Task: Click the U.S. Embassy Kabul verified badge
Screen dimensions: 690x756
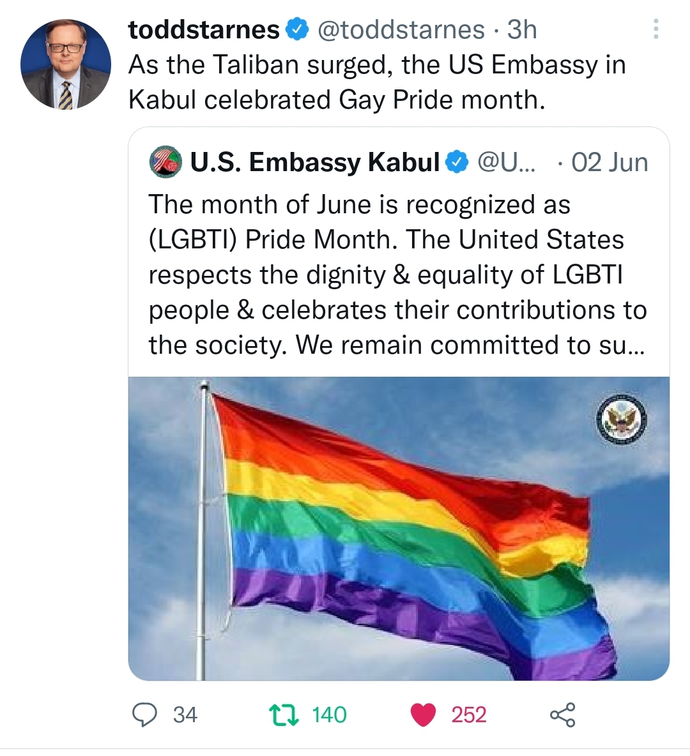Action: pos(456,162)
